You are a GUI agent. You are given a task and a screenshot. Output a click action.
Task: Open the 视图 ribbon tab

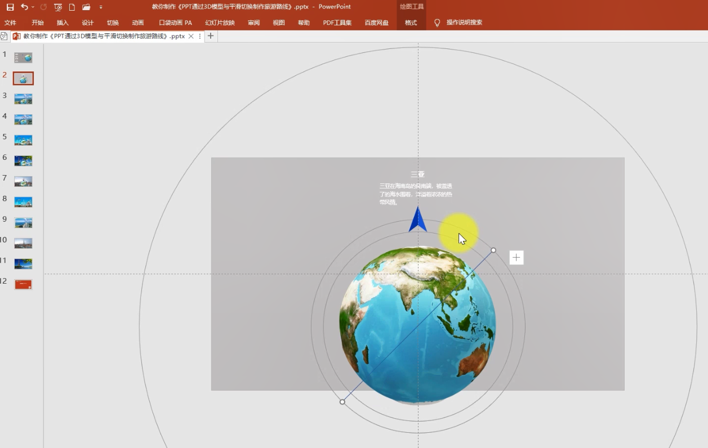(279, 23)
